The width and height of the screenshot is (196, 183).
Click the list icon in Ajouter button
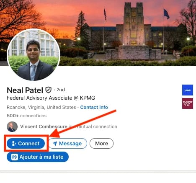(15, 157)
